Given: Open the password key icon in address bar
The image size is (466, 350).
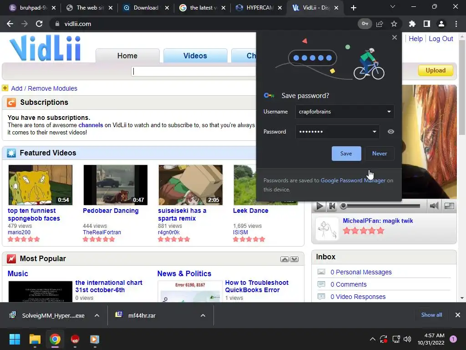Looking at the screenshot, I should (365, 24).
